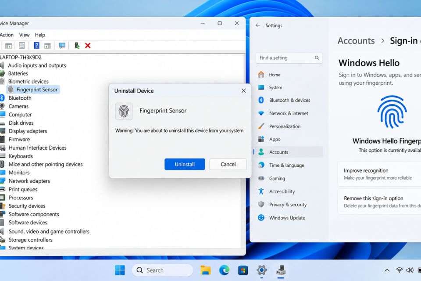Screen dimensions: 421x281
Task: Click the Fingerprint Sensor tree icon
Action: point(11,90)
